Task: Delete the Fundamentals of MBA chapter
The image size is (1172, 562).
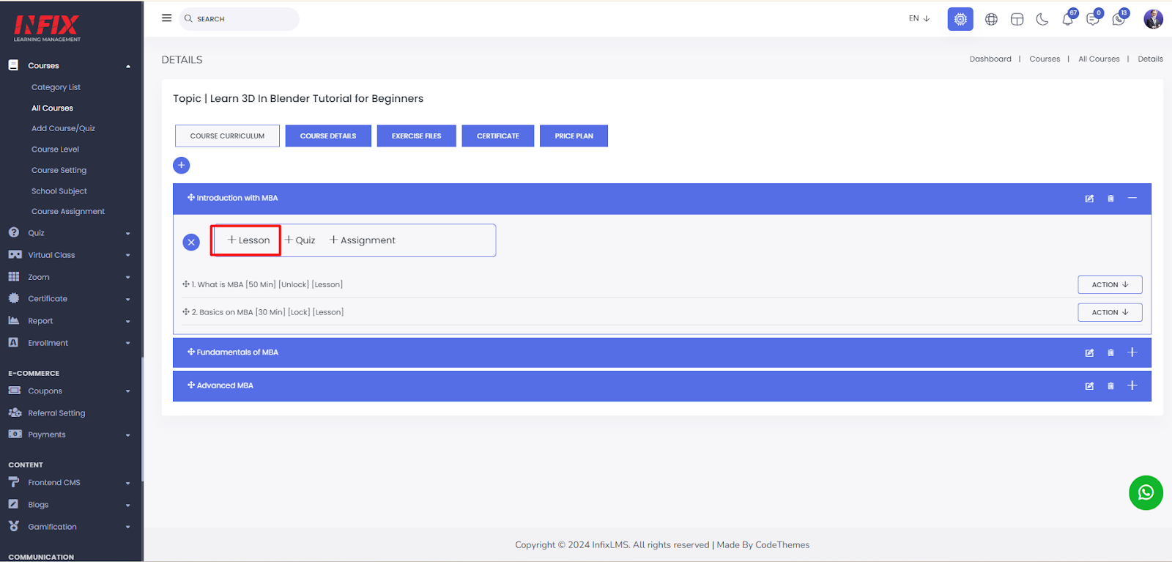Action: coord(1110,353)
